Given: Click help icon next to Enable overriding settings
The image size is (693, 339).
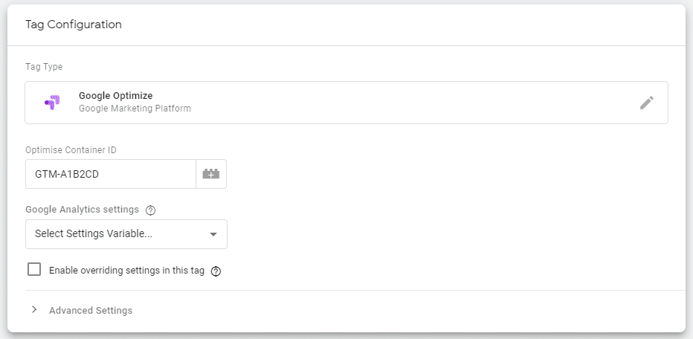Looking at the screenshot, I should click(x=216, y=271).
